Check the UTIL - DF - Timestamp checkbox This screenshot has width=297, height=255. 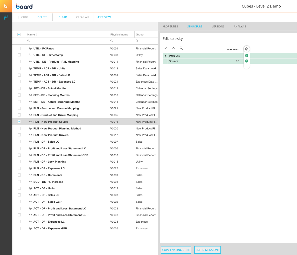[x=19, y=55]
